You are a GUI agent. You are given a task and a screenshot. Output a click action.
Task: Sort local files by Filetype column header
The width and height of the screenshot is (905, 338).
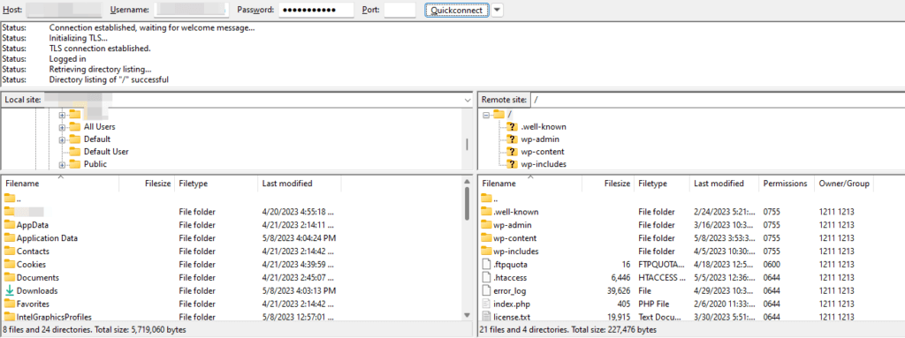pyautogui.click(x=216, y=184)
